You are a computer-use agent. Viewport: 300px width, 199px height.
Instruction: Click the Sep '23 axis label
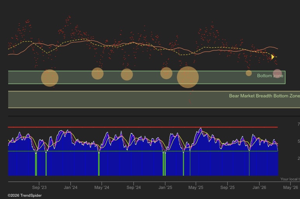pyautogui.click(x=39, y=187)
